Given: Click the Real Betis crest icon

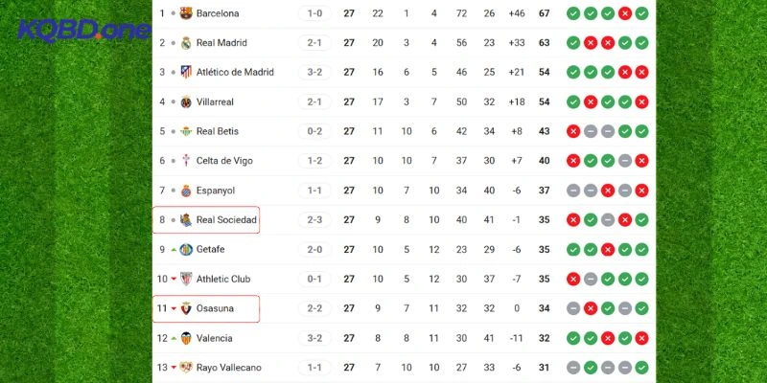Looking at the screenshot, I should (186, 131).
